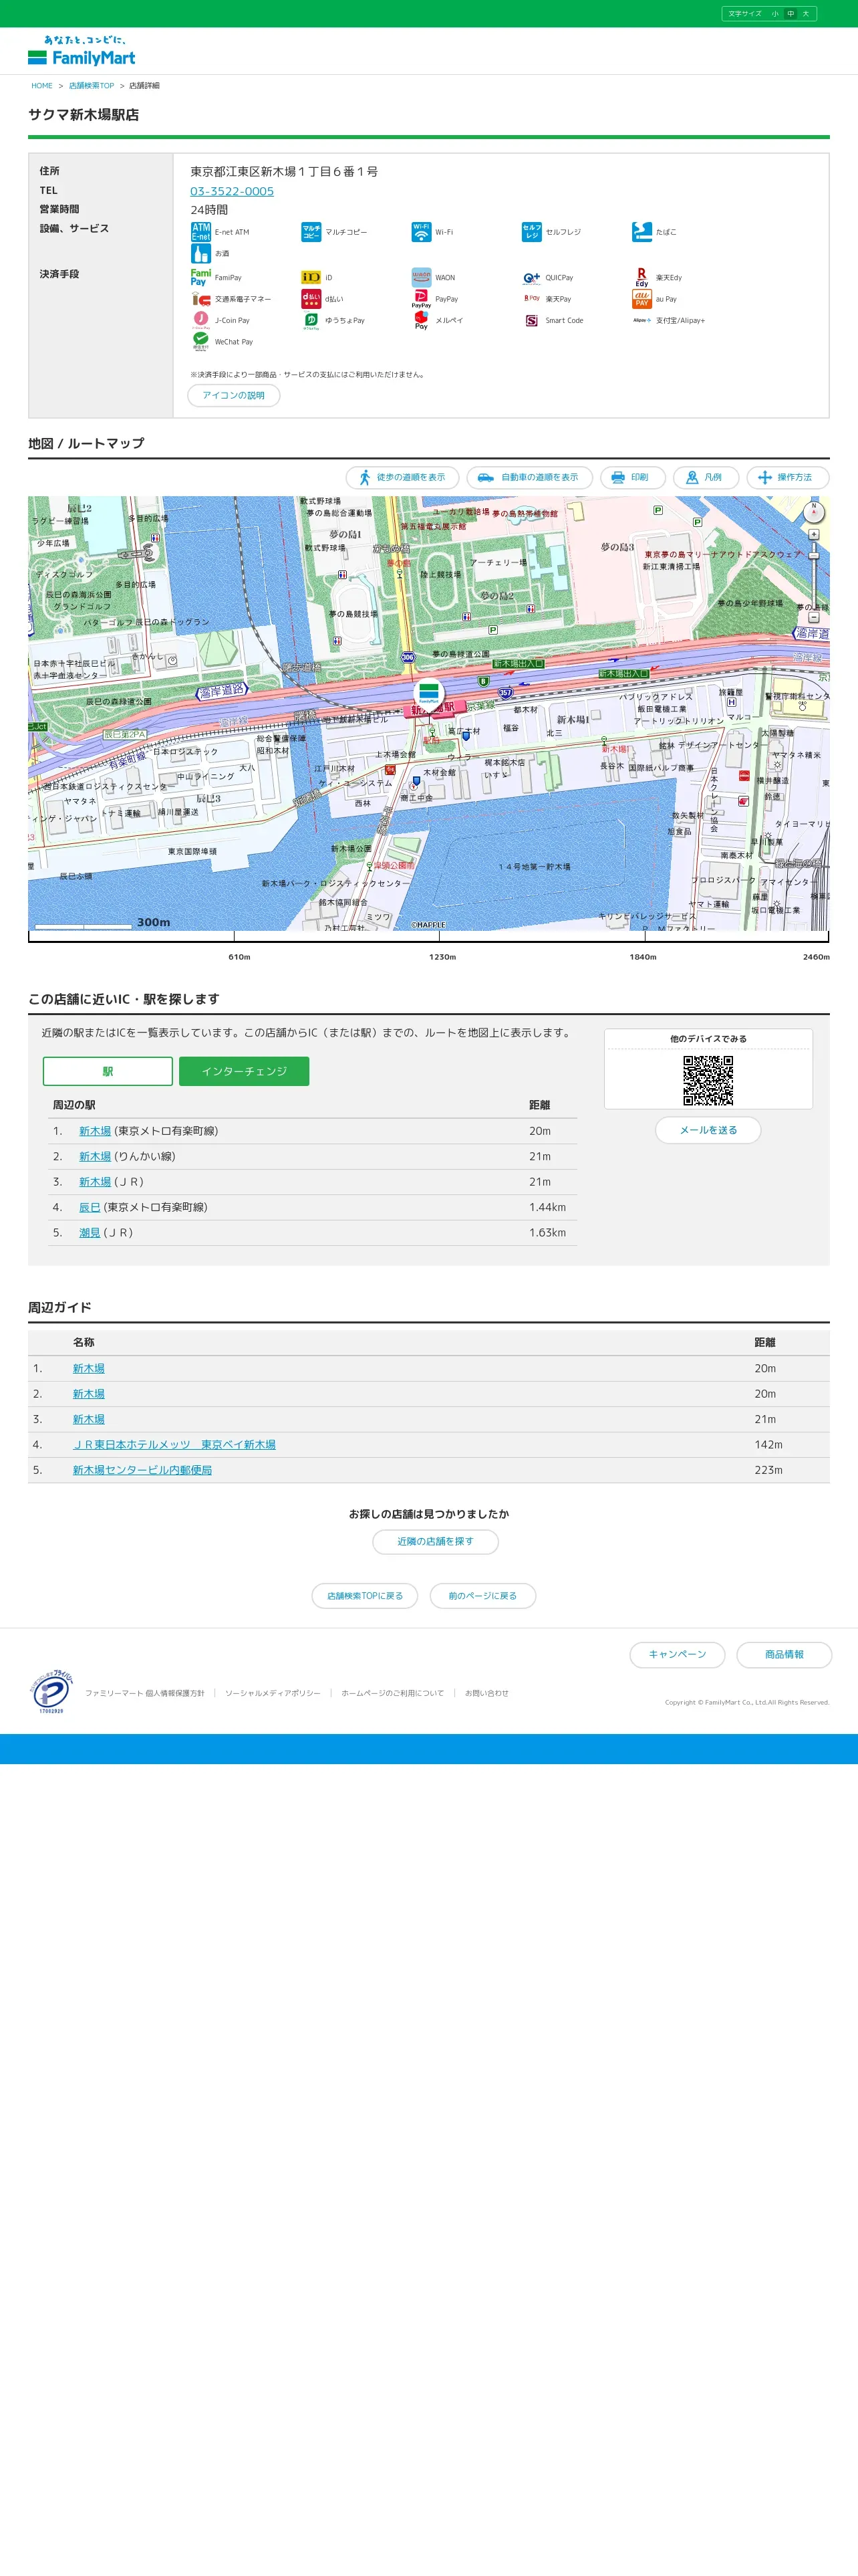The image size is (858, 2576).
Task: Open 潮見 (ＪＲ) station link
Action: click(x=90, y=1233)
